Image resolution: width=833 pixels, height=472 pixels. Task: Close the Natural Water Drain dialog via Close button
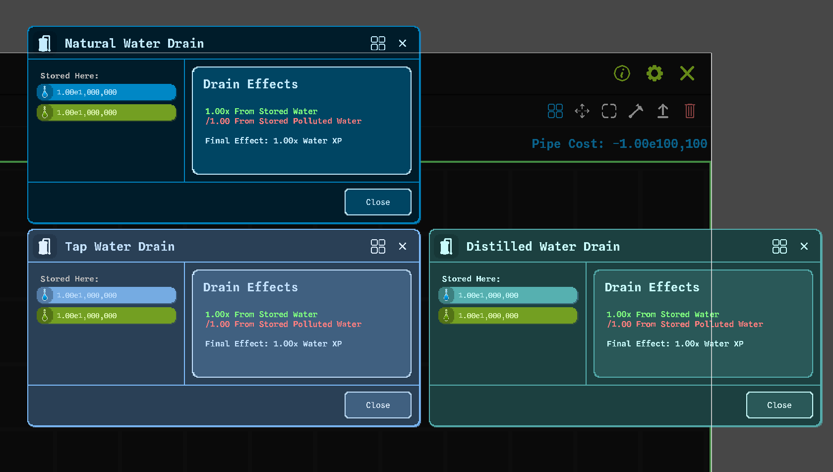pyautogui.click(x=378, y=202)
